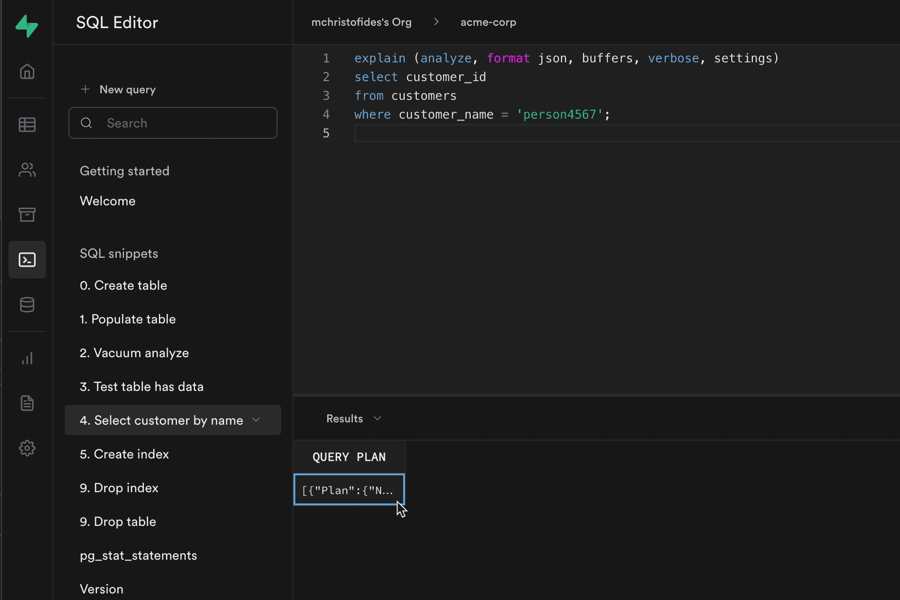Open the API Docs document icon

(27, 403)
